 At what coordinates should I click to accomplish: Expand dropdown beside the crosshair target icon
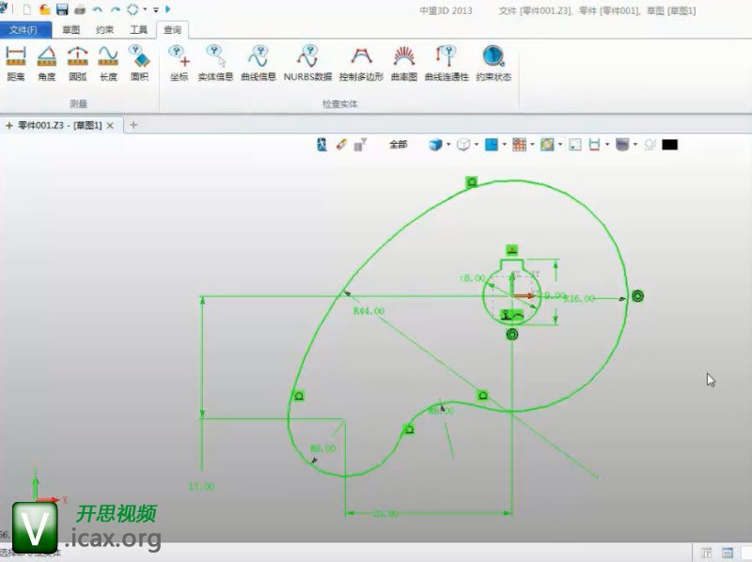[145, 9]
